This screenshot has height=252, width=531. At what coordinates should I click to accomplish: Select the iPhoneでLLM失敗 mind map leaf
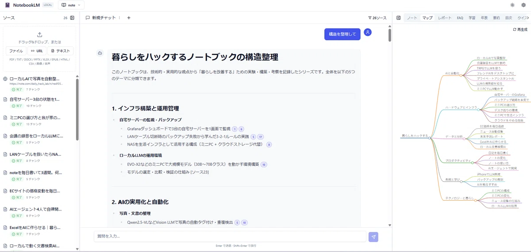(489, 174)
